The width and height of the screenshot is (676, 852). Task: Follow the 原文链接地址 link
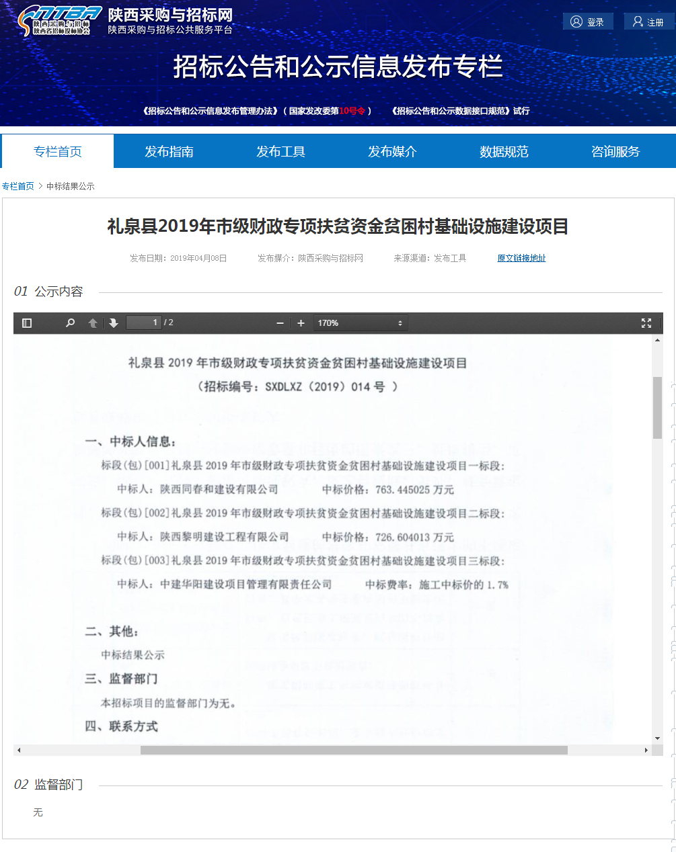(x=521, y=258)
